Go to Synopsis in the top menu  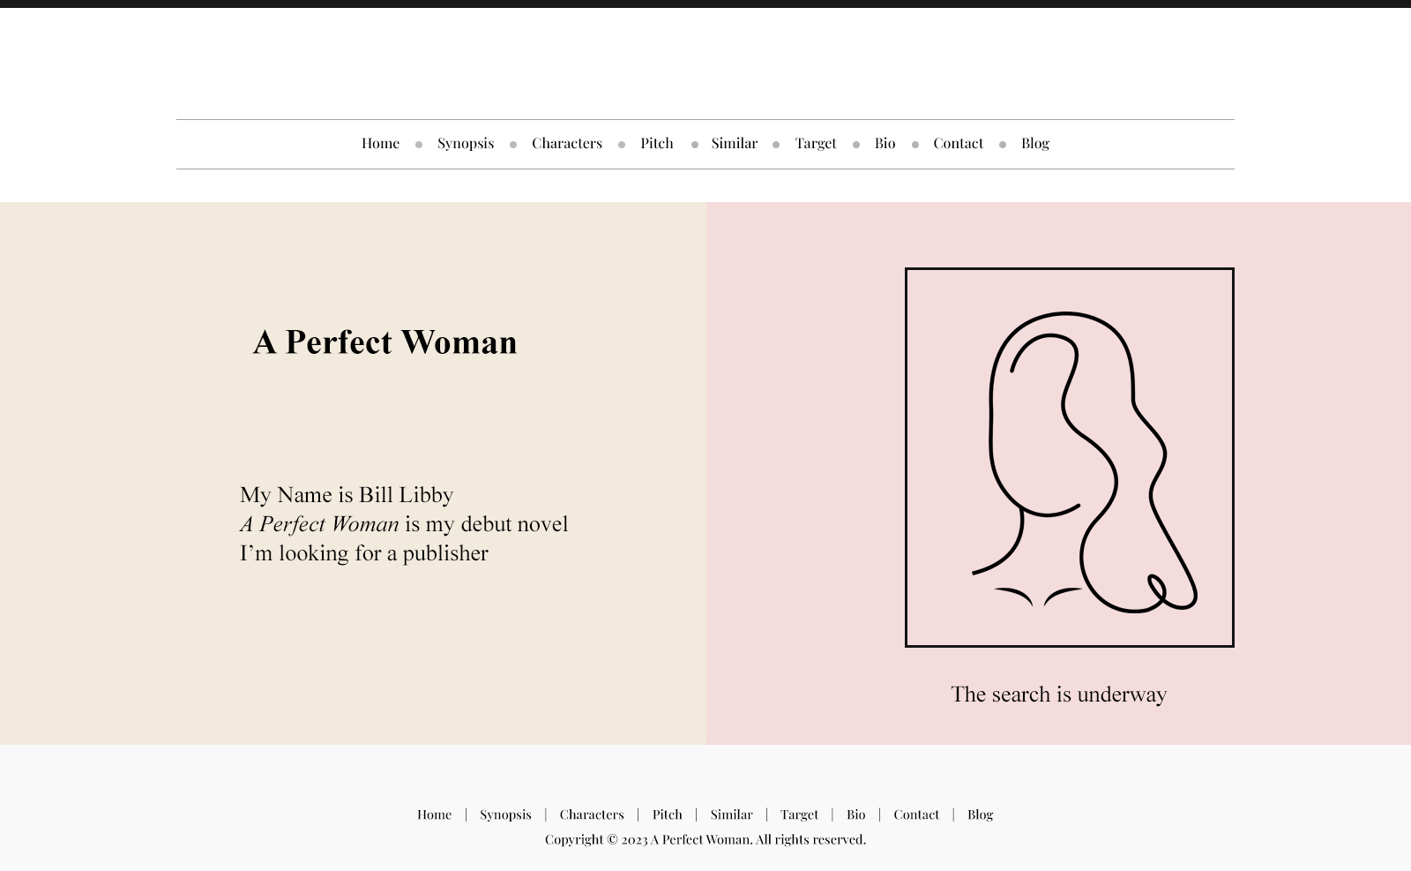[x=465, y=143]
